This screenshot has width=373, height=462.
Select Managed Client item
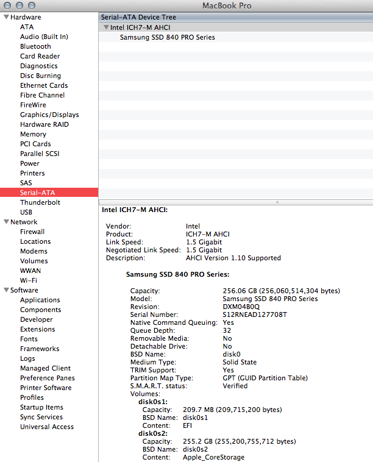click(45, 368)
